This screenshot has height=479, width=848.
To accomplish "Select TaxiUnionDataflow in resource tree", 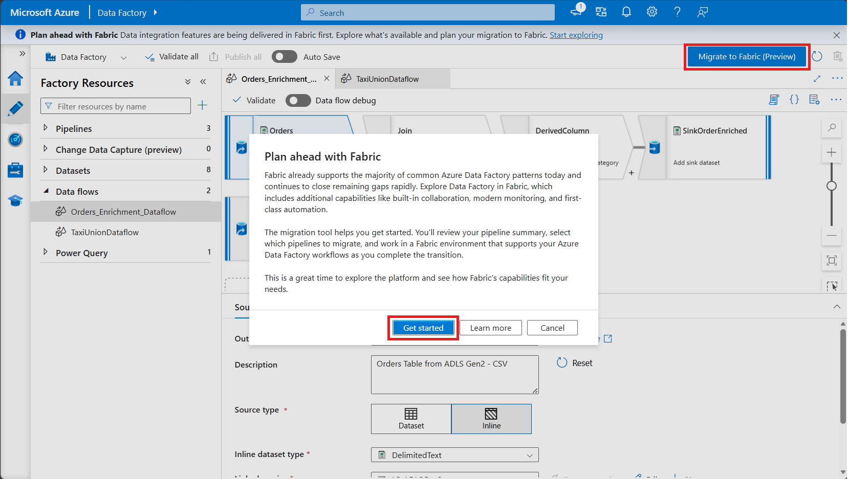I will [x=126, y=232].
